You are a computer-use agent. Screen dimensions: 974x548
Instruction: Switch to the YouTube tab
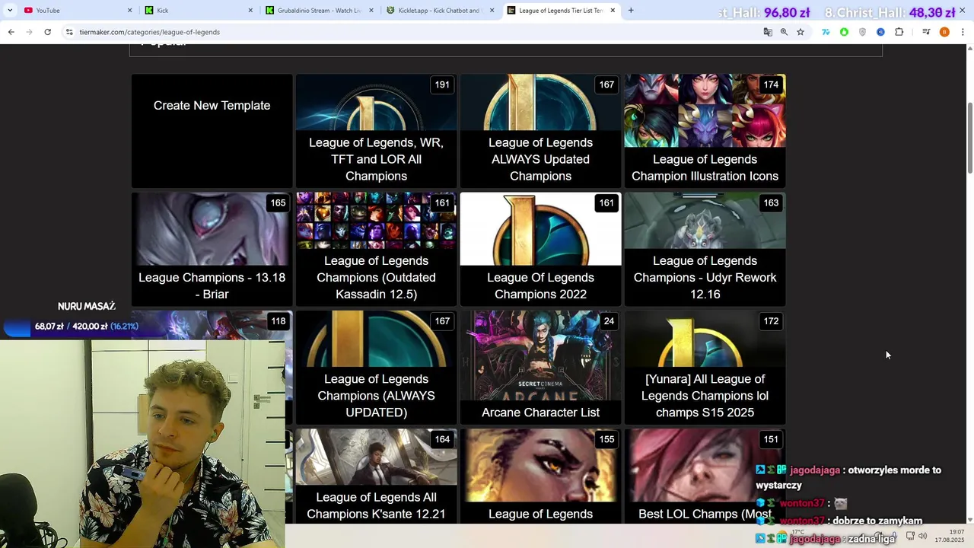pyautogui.click(x=76, y=10)
